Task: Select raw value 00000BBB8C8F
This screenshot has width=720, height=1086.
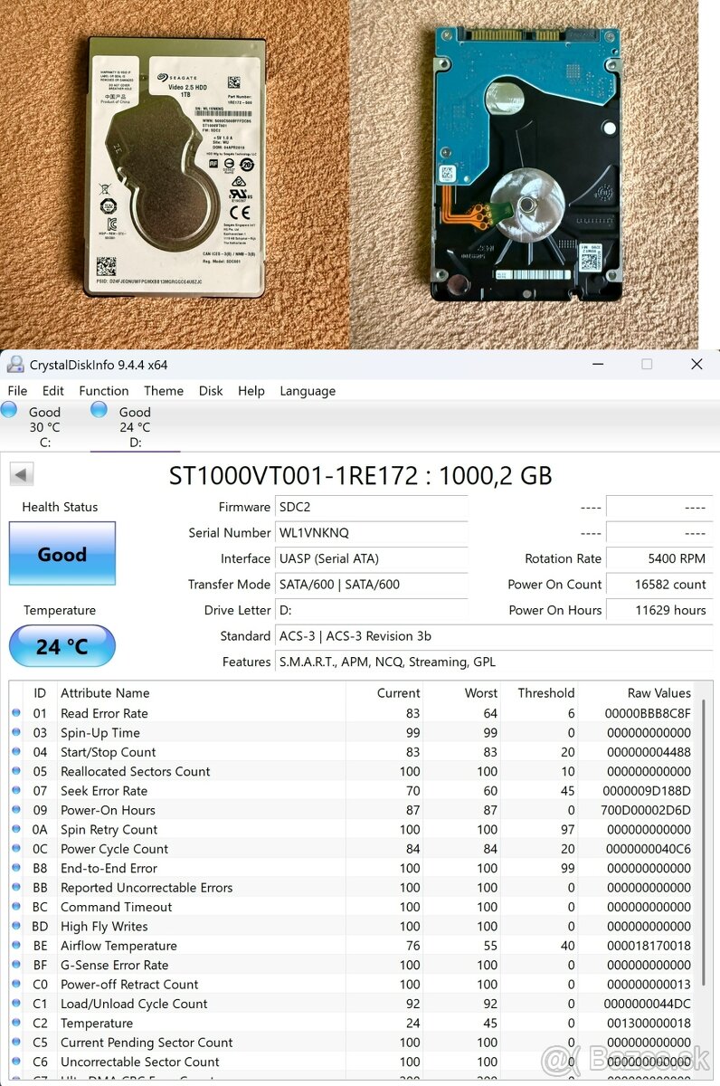Action: pos(648,713)
